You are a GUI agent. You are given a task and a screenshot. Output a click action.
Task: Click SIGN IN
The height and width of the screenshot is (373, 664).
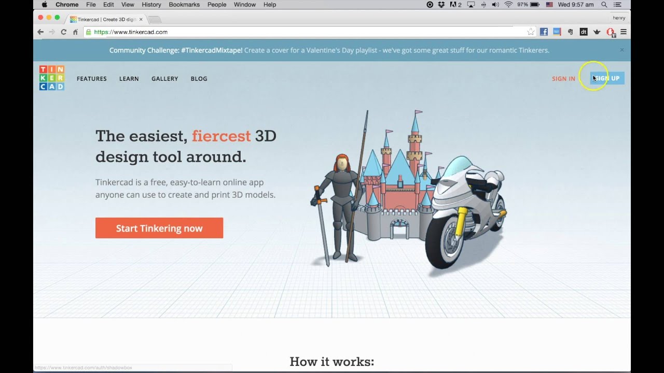(563, 79)
